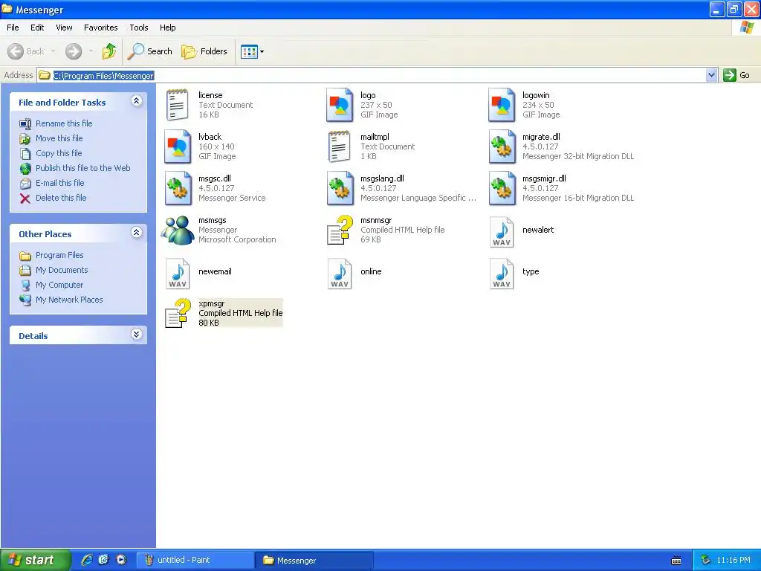
Task: Click the Forward navigation arrow
Action: click(74, 51)
